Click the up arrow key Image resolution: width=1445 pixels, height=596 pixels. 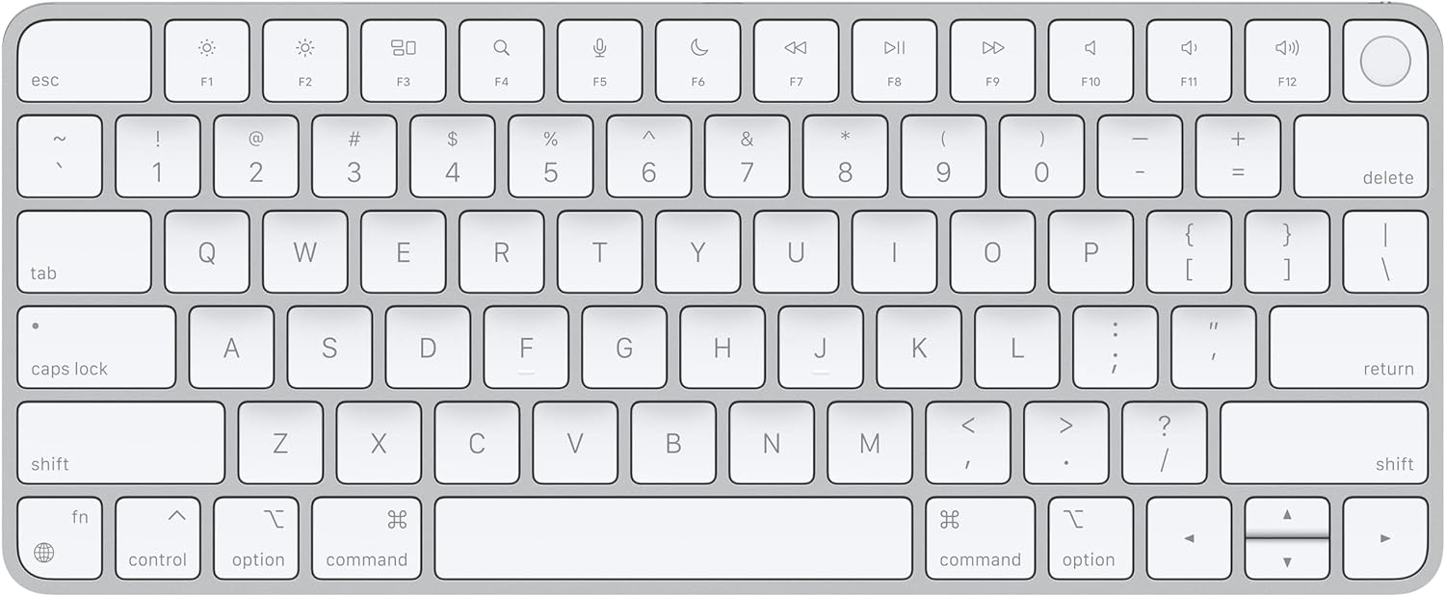point(1288,516)
